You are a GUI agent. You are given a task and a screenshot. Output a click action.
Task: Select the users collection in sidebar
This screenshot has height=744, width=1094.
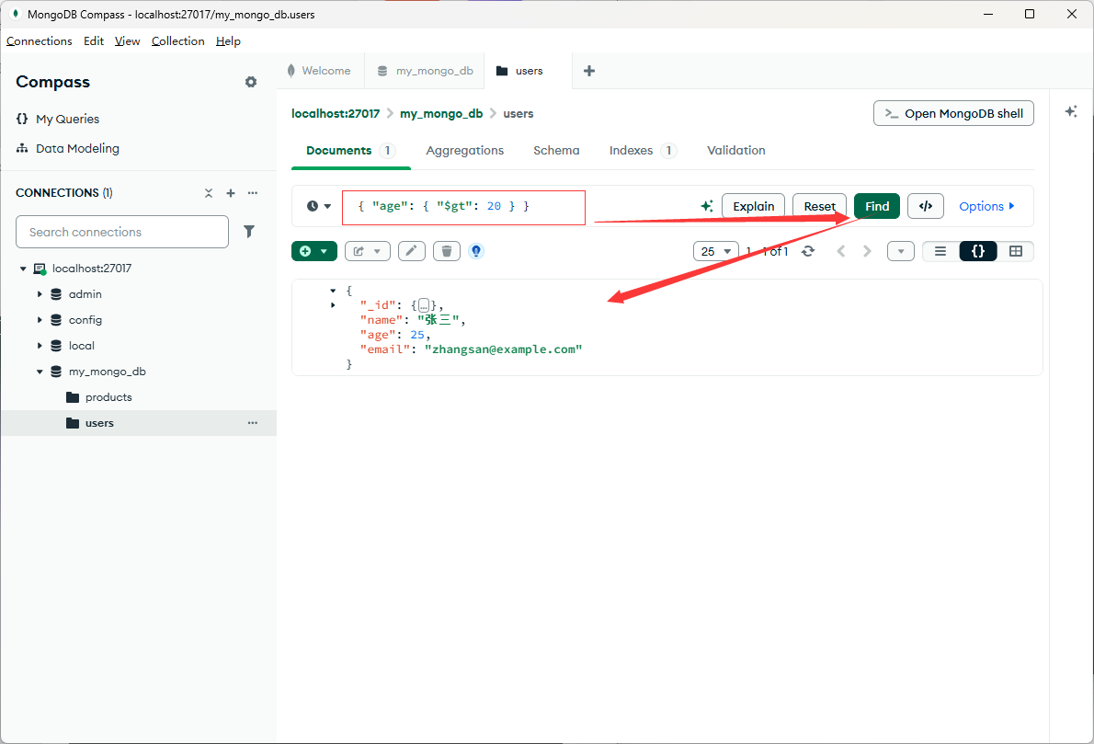click(139, 423)
